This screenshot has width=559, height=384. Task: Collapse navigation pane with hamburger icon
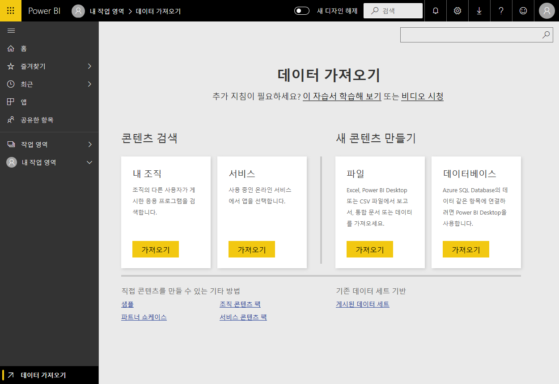click(x=11, y=30)
